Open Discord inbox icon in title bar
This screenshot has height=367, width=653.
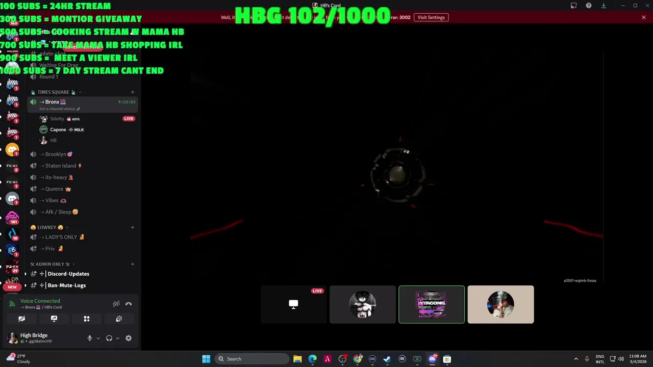coord(574,6)
